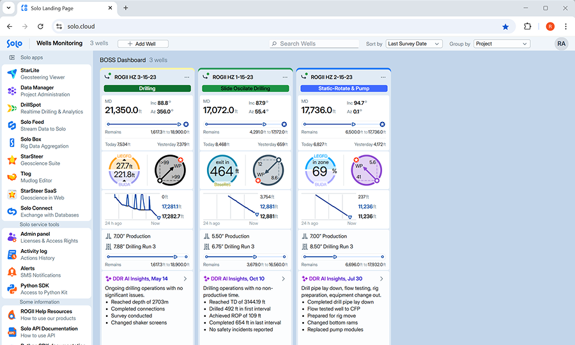The image size is (575, 345).
Task: Open purple WP compass on ROGII HZ 2-15-23
Action: 366,170
